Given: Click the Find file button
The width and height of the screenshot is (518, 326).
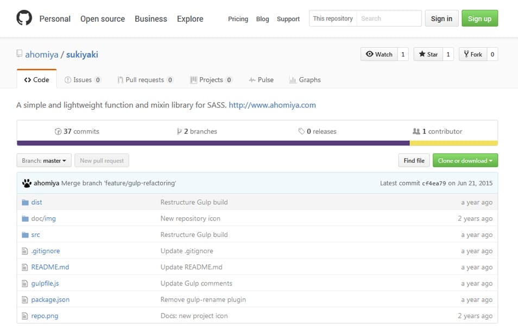Looking at the screenshot, I should [414, 160].
